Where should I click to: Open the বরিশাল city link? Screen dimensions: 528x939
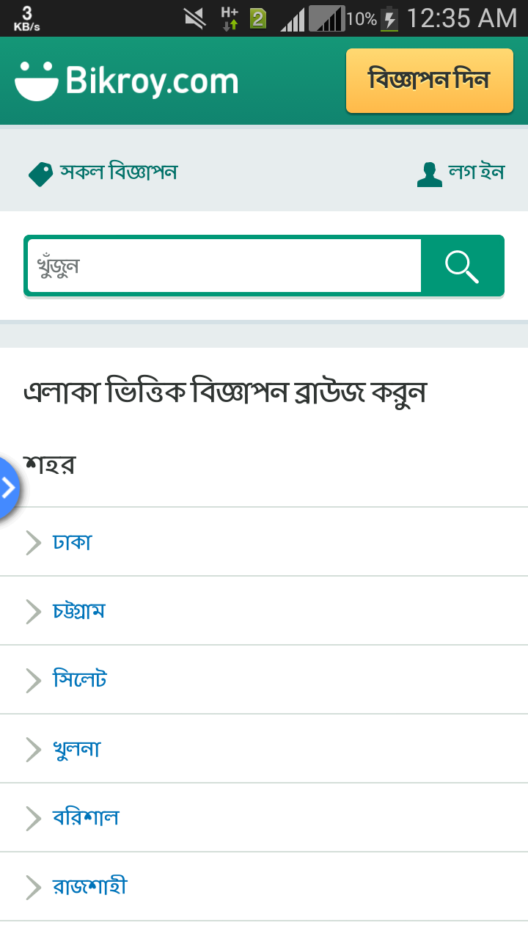(x=86, y=817)
